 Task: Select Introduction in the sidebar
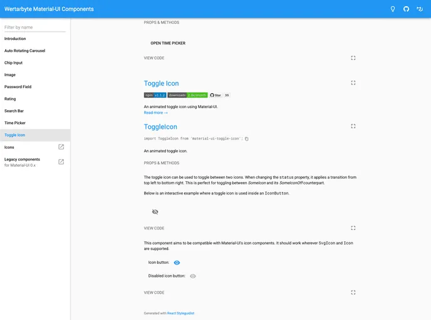[35, 39]
